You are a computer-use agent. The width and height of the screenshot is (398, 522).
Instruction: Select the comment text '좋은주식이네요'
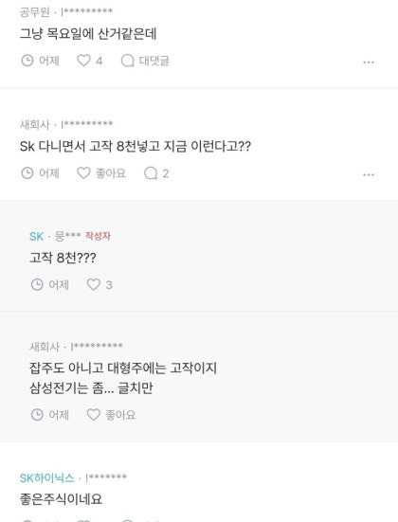(61, 498)
